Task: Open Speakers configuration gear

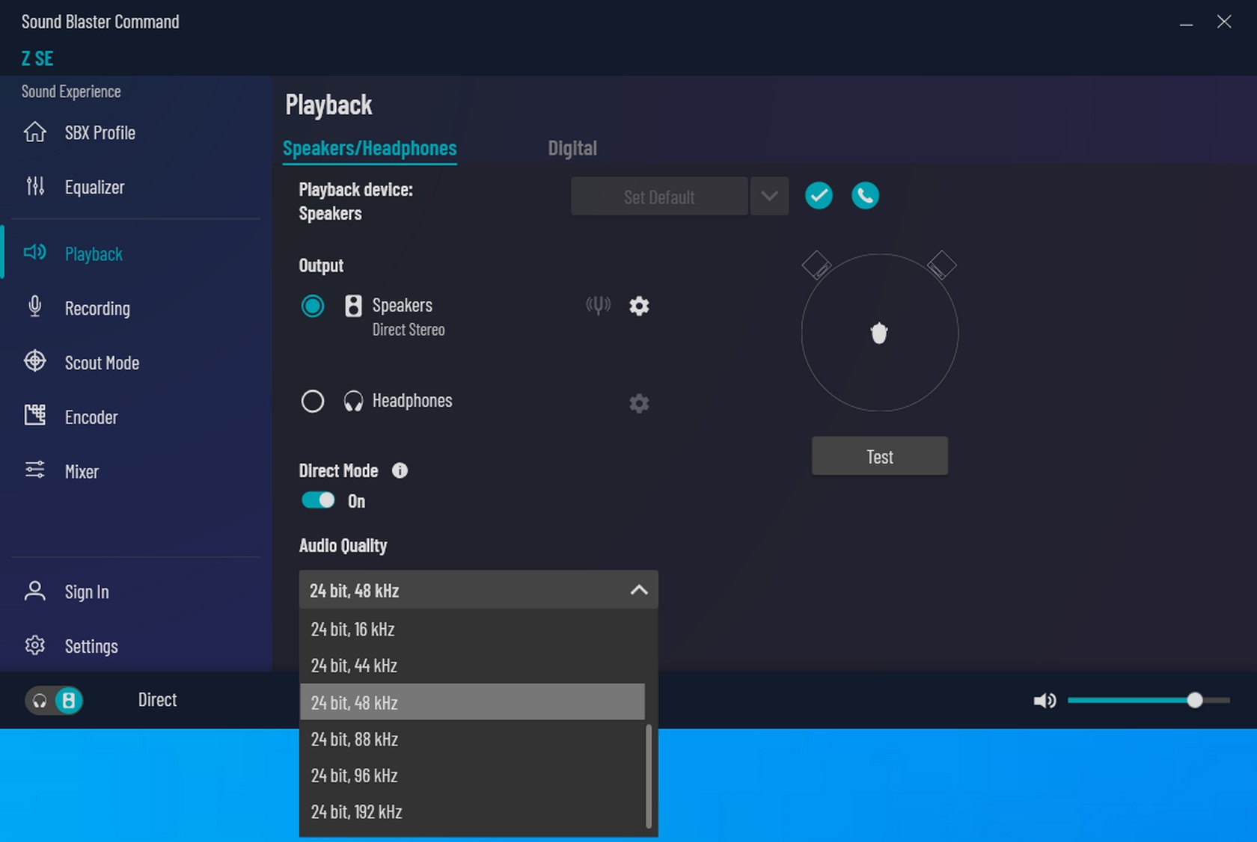Action: pyautogui.click(x=639, y=306)
